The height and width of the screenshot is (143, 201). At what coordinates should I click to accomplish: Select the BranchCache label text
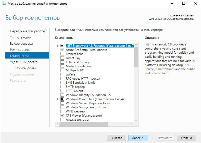(75, 54)
